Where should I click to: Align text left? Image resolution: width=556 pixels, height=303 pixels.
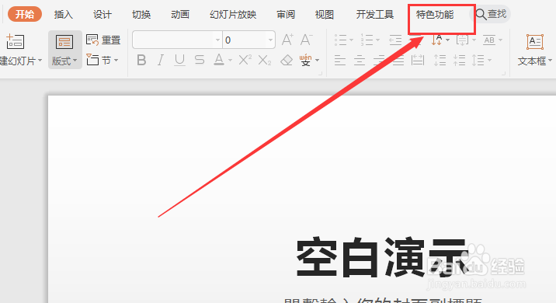click(x=339, y=61)
